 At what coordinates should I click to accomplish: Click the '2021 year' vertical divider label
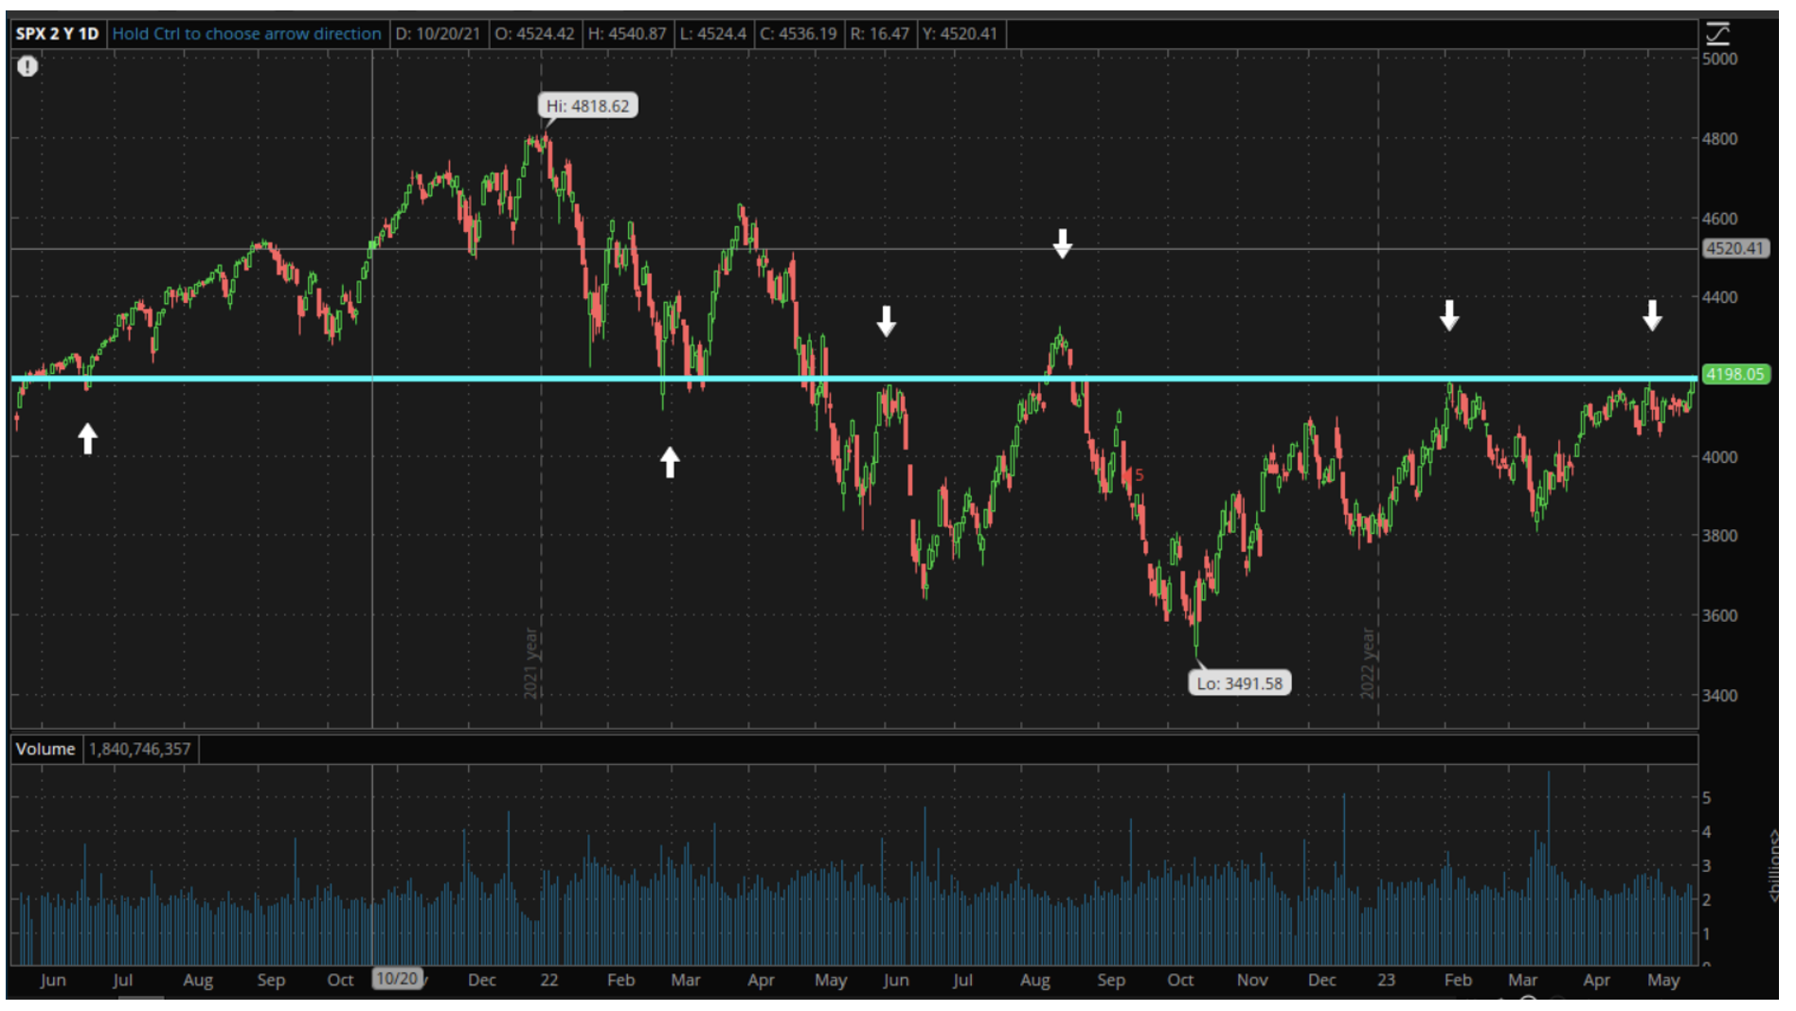531,663
